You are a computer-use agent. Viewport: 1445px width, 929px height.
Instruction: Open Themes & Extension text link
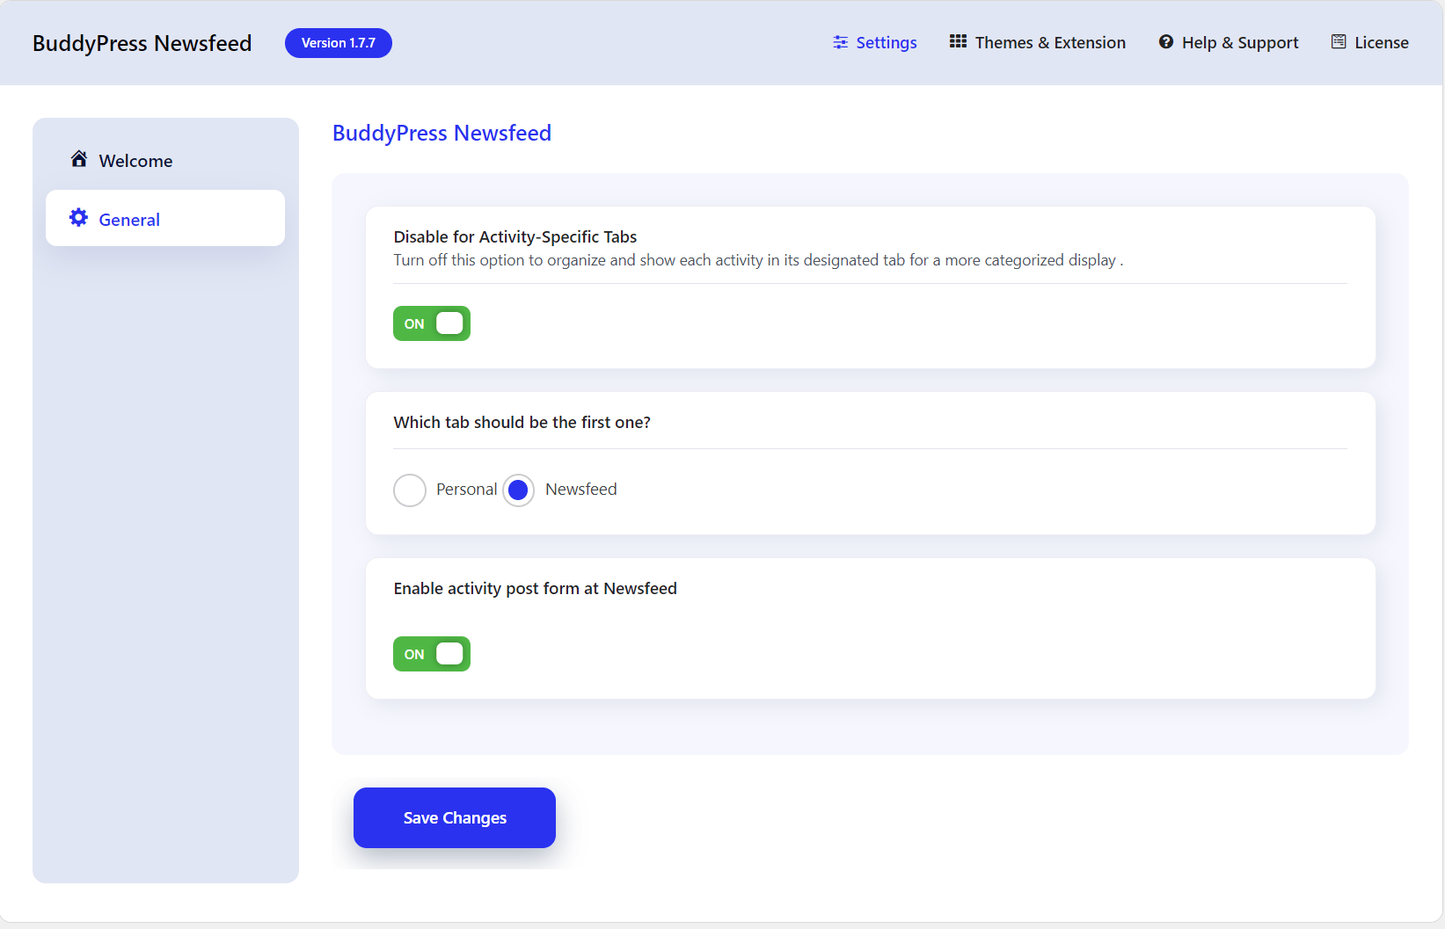point(1049,43)
